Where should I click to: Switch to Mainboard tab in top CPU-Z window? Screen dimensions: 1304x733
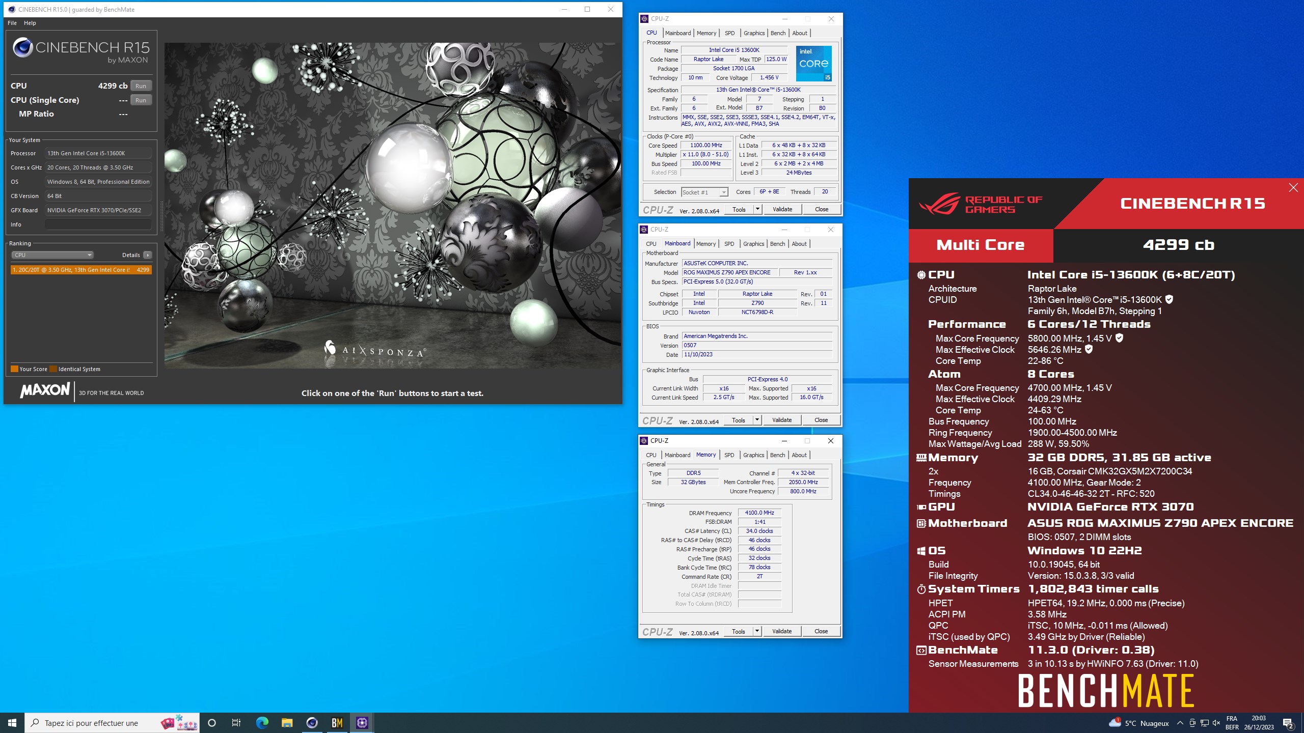tap(678, 33)
